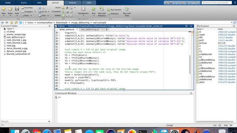Click address bar Back arrow icon
The height and width of the screenshot is (133, 237).
(x=2, y=23)
